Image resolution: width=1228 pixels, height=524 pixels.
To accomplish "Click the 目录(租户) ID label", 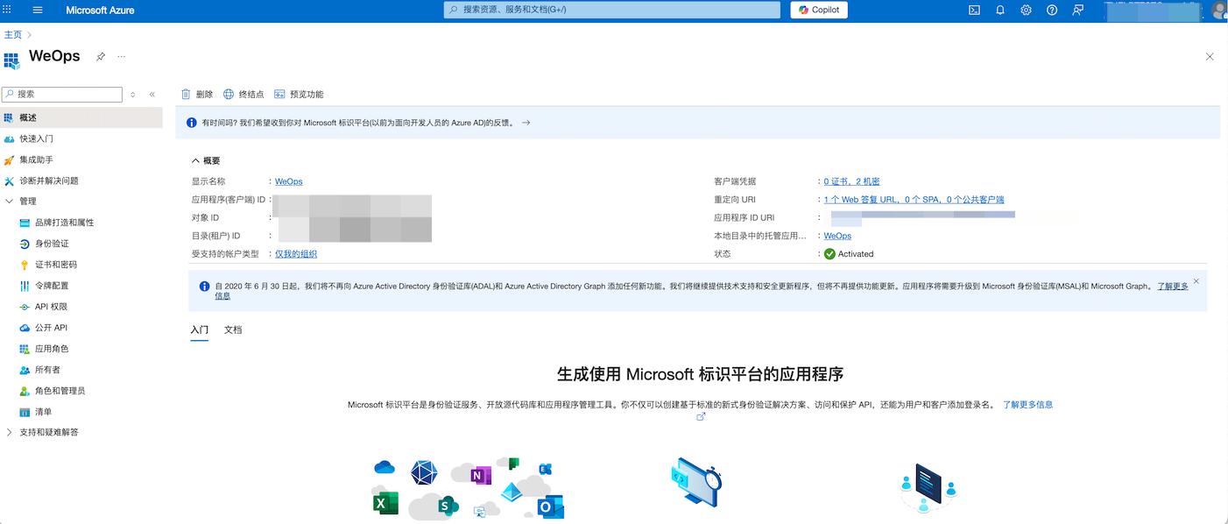I will [216, 236].
